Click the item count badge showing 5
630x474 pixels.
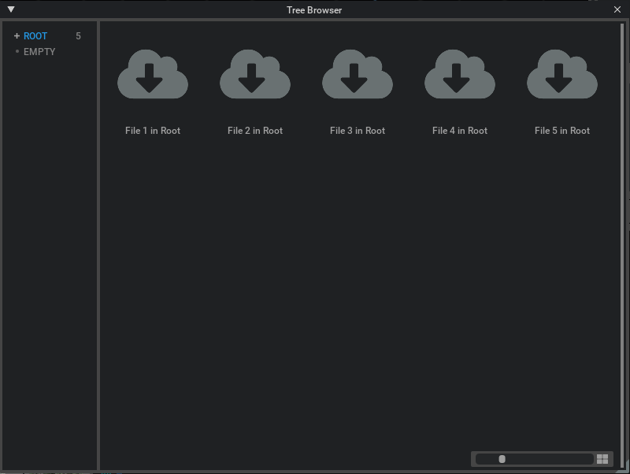coord(76,35)
